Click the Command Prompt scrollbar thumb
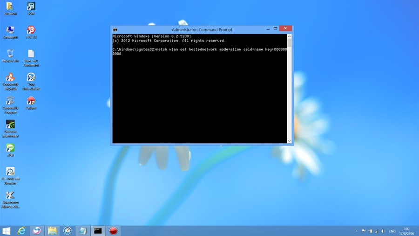The width and height of the screenshot is (419, 236). coord(290,43)
